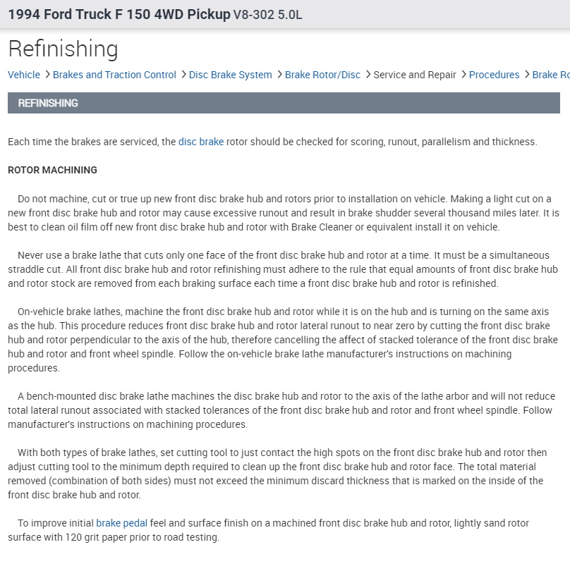Viewport: 570px width, 578px height.
Task: Go to the Disc Brake System breadcrumb
Action: tap(230, 75)
